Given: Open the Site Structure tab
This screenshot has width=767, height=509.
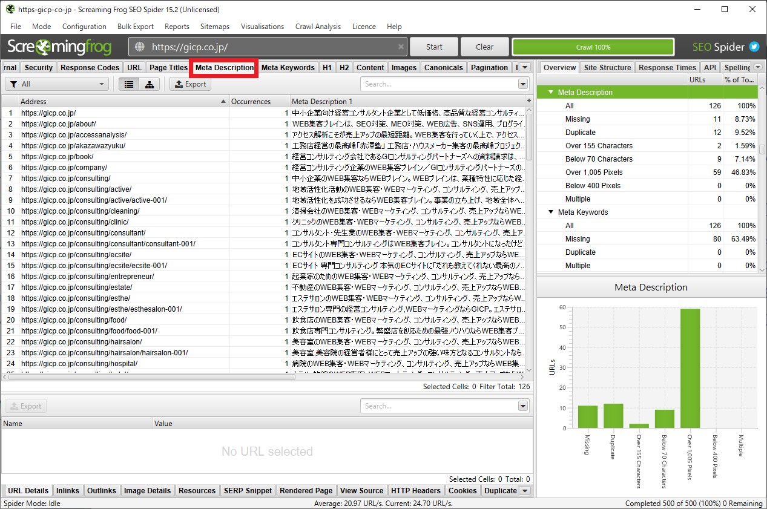Looking at the screenshot, I should pyautogui.click(x=607, y=67).
